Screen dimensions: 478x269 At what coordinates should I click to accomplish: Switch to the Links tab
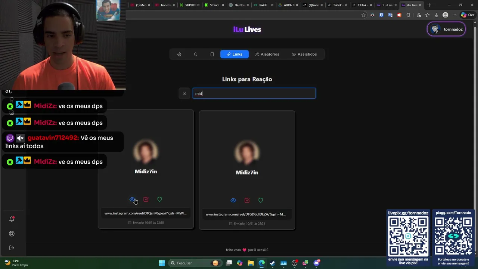(235, 54)
